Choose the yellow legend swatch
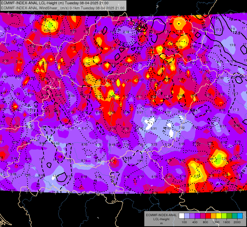Viewport: 247px width, 227px height. pyautogui.click(x=219, y=216)
